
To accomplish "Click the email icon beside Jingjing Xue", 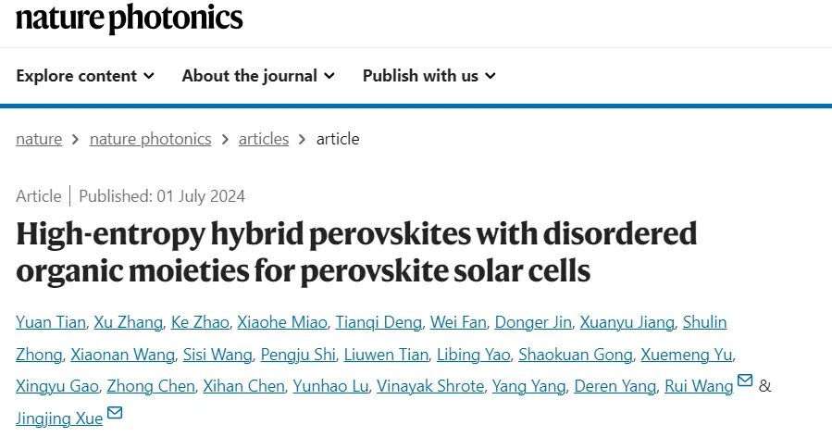I will [115, 413].
